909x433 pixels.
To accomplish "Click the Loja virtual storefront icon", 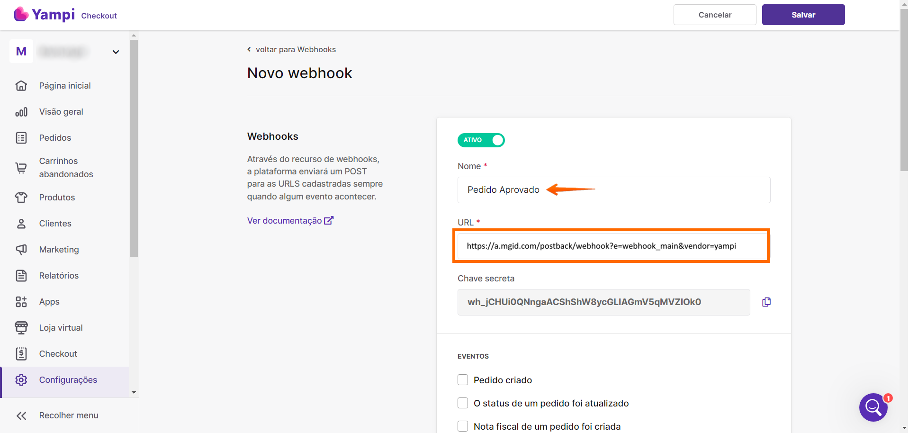I will point(21,328).
